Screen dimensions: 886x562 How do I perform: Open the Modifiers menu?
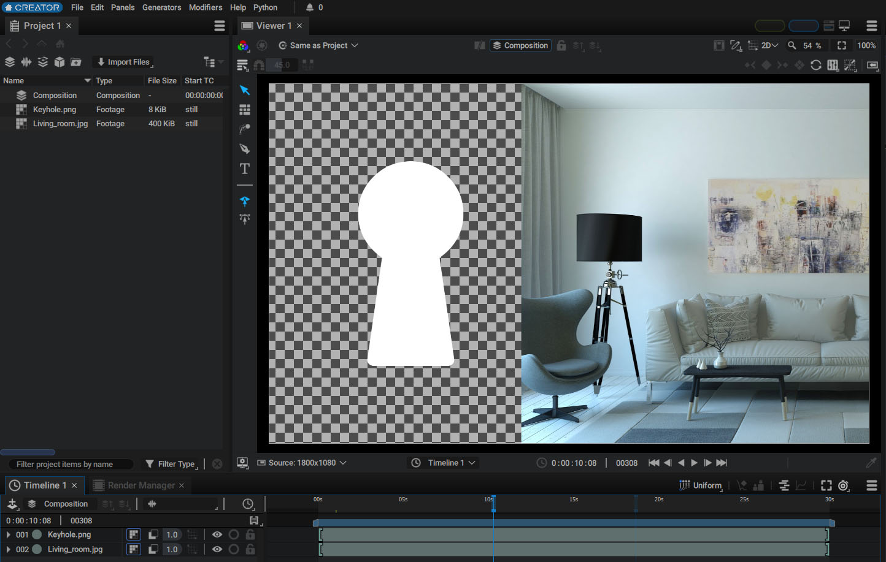click(206, 7)
